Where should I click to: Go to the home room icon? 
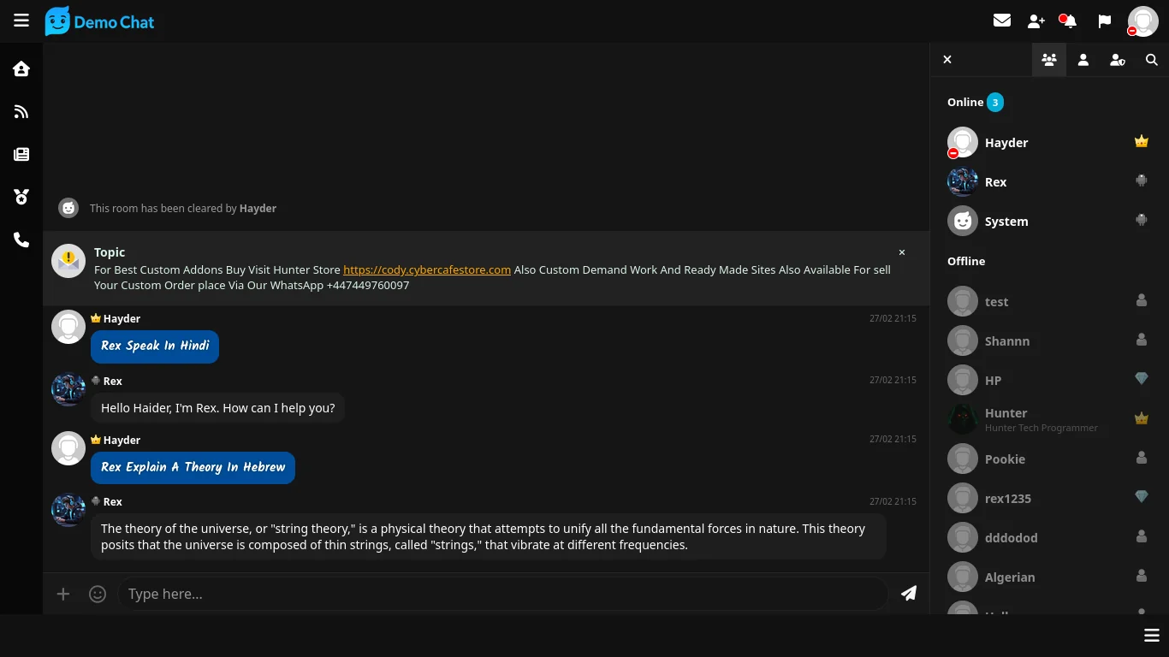click(x=21, y=69)
